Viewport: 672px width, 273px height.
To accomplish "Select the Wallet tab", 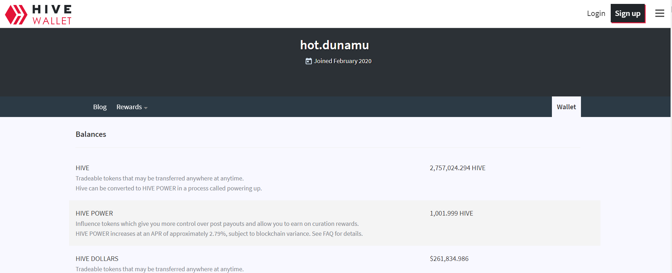I will point(566,107).
